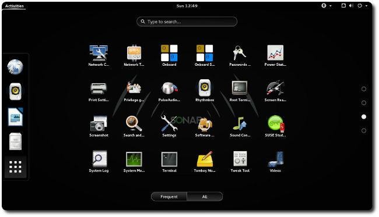This screenshot has height=217, width=379.
Task: Launch the Root Terminal app
Action: [240, 91]
